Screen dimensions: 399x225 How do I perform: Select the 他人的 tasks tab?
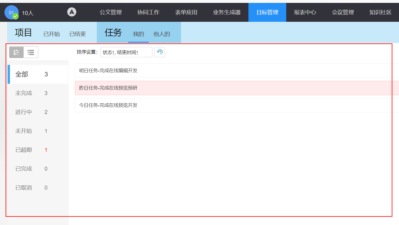[162, 34]
